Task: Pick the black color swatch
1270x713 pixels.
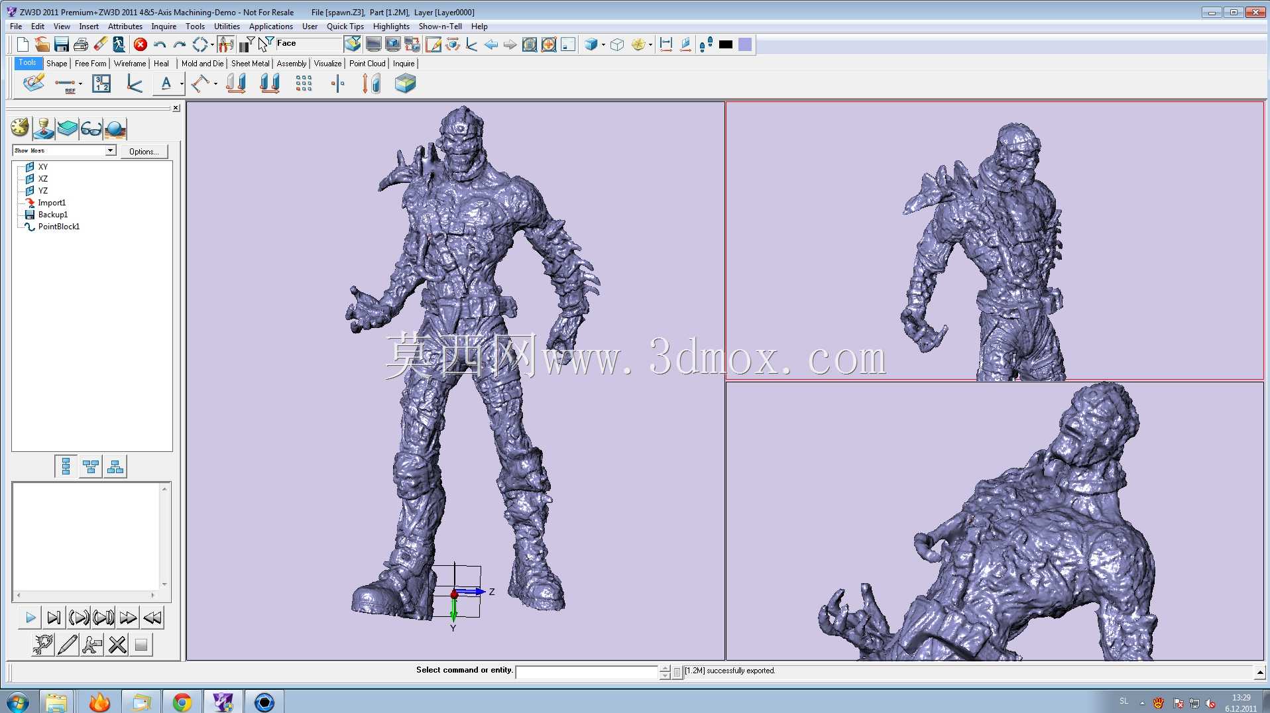Action: 726,44
